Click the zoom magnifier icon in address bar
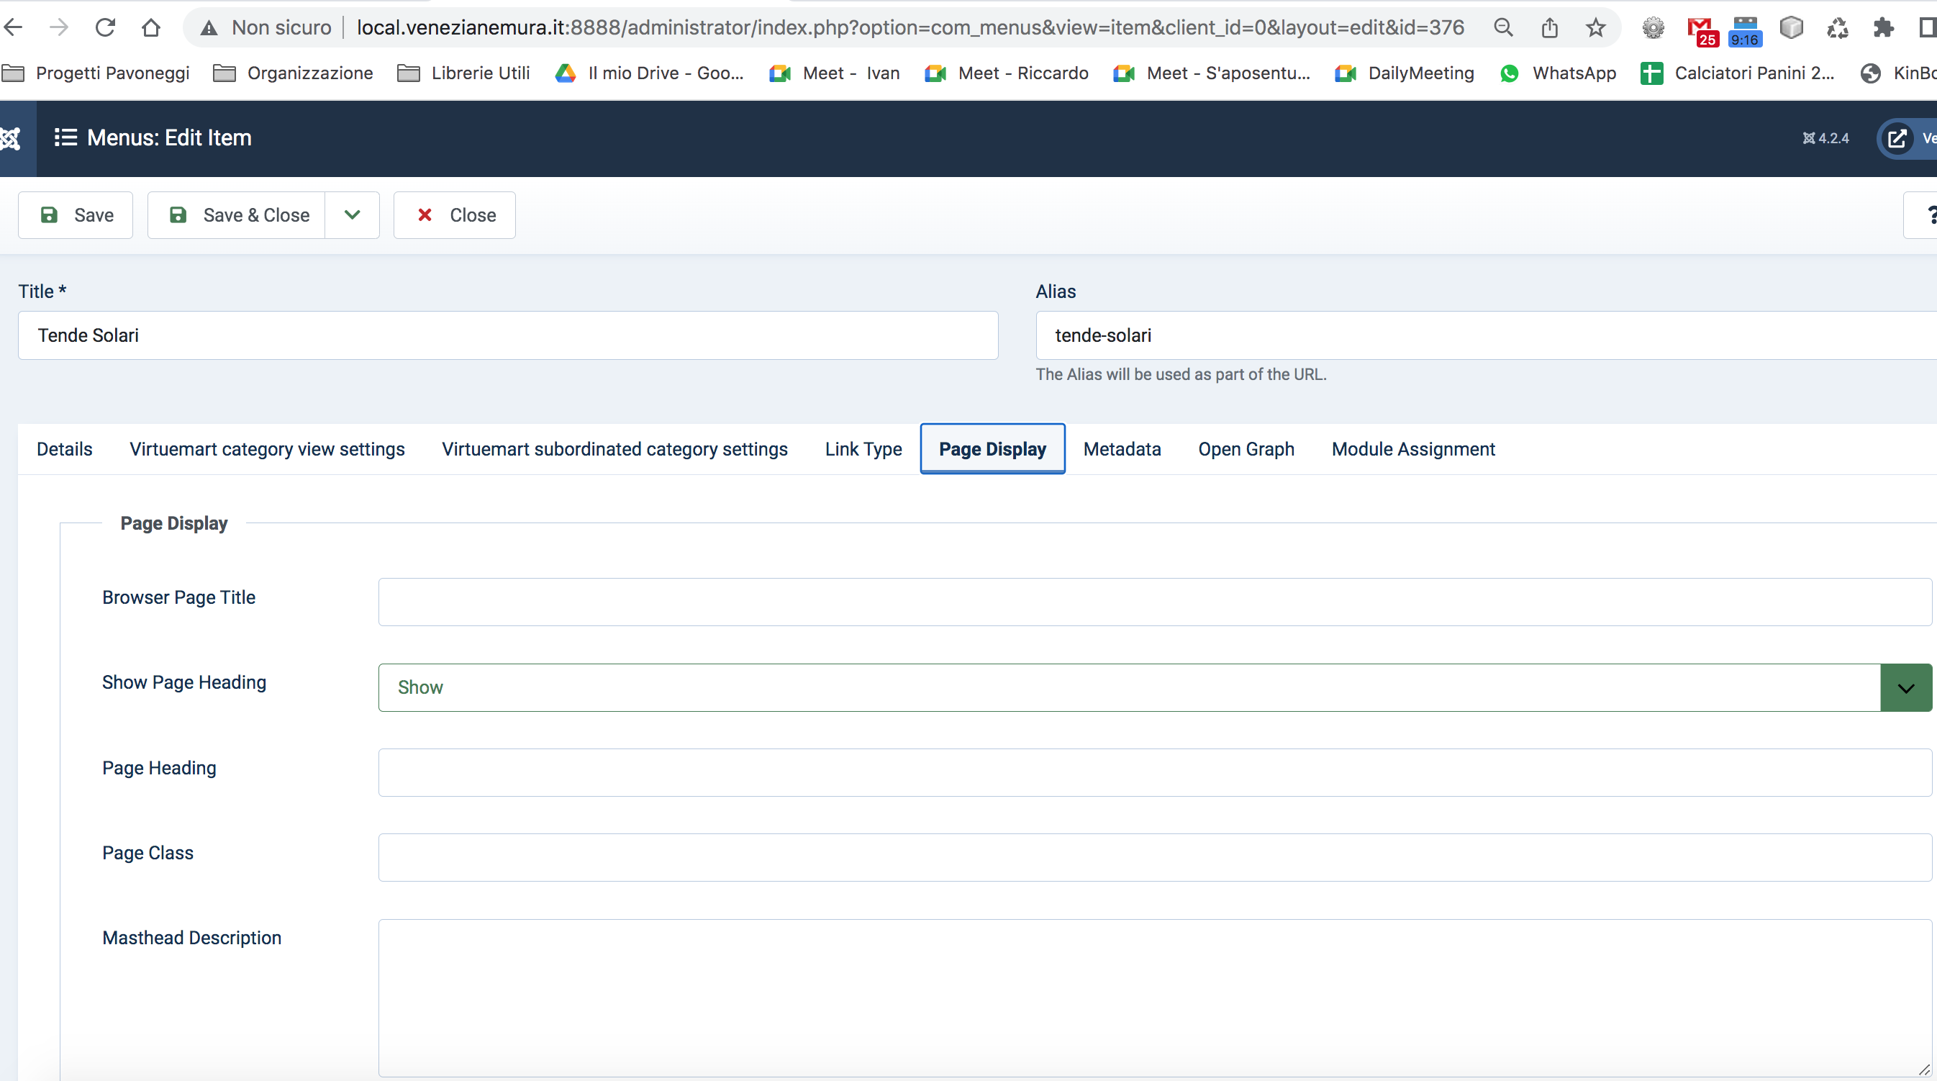Image resolution: width=1937 pixels, height=1081 pixels. (x=1502, y=28)
